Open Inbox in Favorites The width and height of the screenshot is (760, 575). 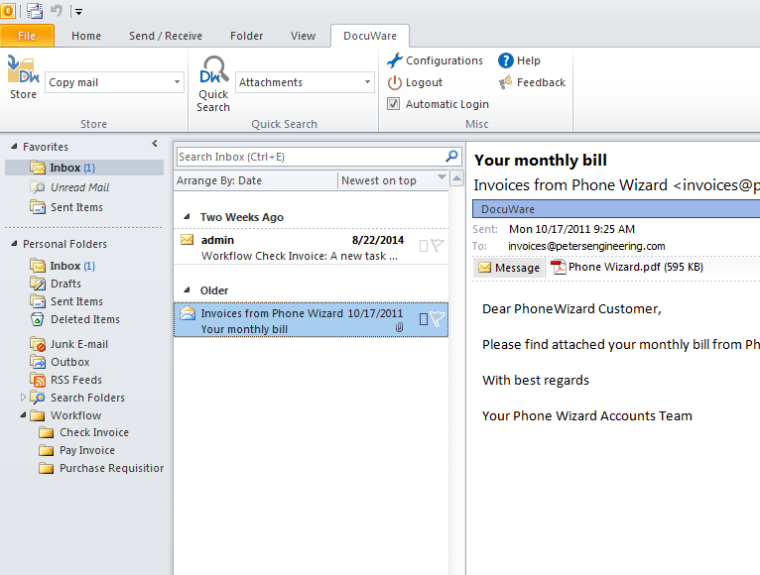[x=84, y=168]
